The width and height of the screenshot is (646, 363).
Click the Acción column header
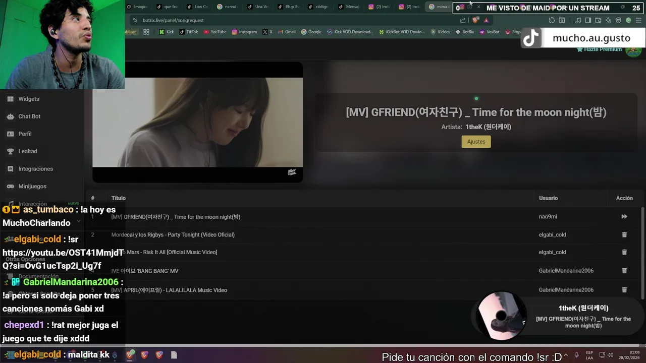tap(624, 198)
